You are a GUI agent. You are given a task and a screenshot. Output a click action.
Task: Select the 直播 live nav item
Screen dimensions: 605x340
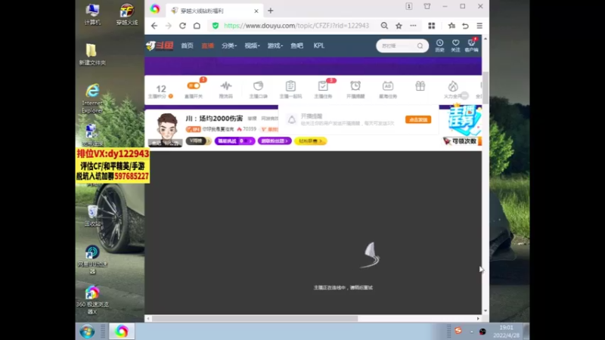pyautogui.click(x=207, y=45)
